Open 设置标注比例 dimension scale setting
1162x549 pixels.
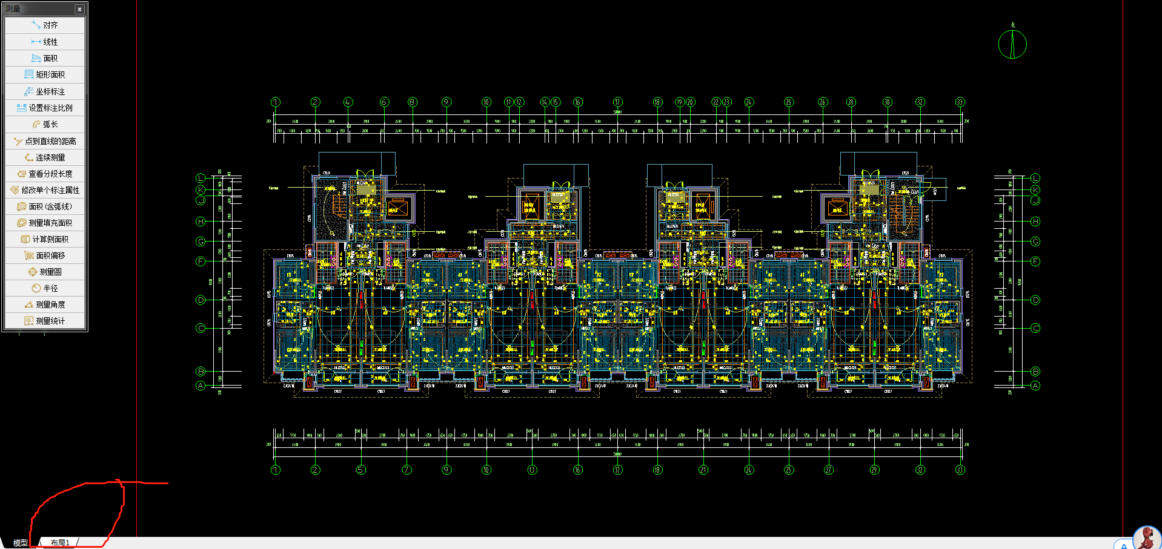(x=45, y=108)
